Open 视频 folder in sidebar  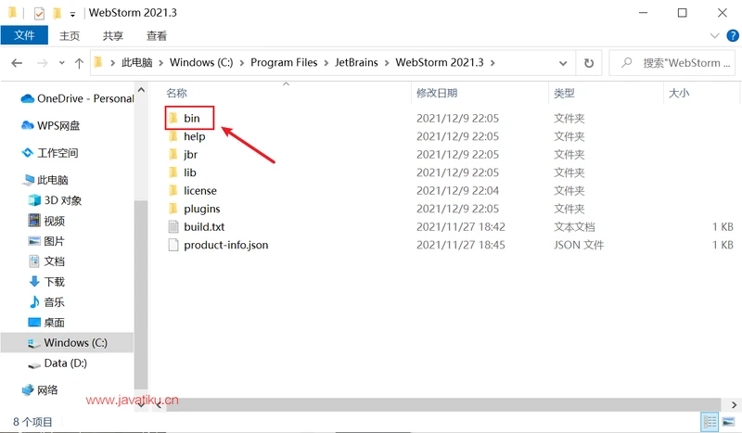point(46,221)
